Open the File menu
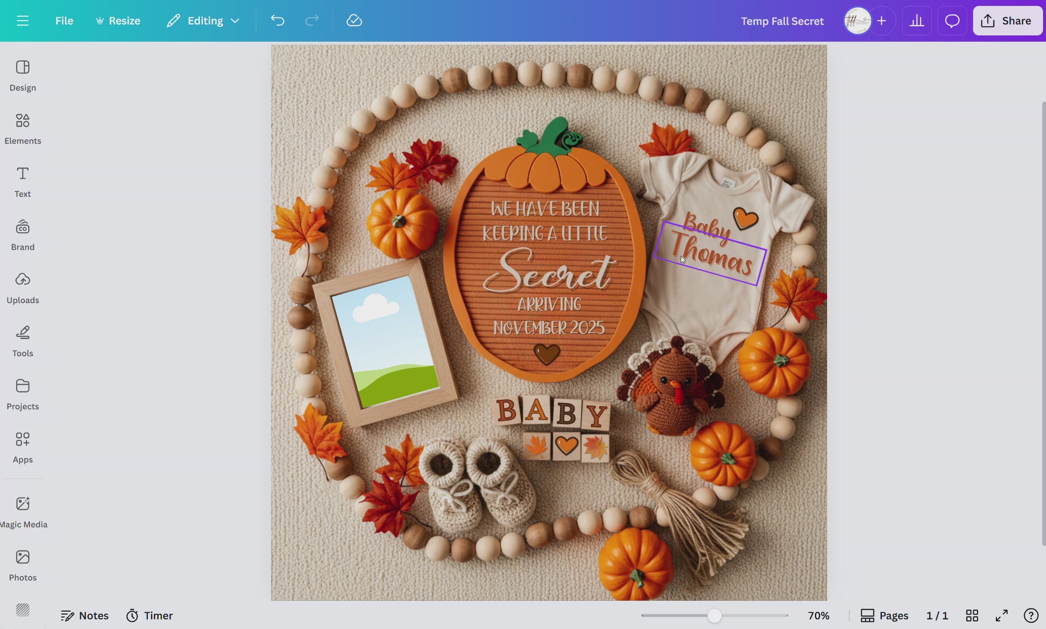 pos(64,20)
